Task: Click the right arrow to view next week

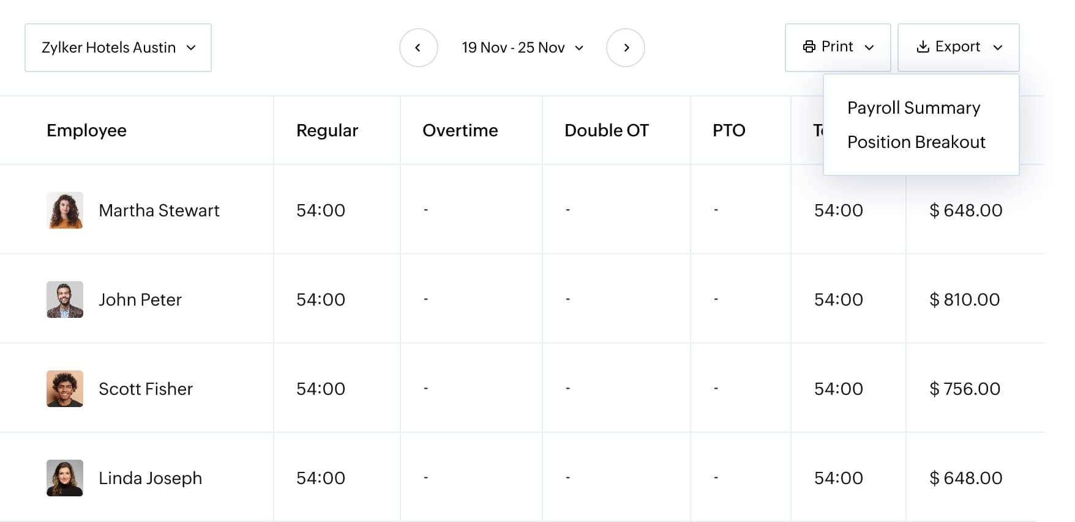Action: pos(626,47)
